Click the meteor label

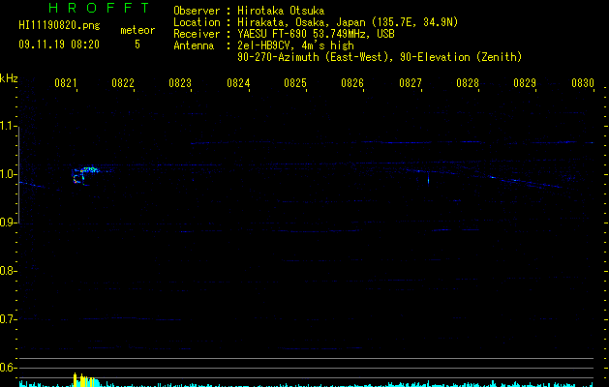pyautogui.click(x=137, y=30)
